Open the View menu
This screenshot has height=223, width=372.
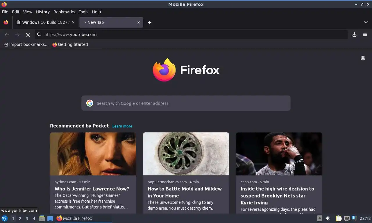click(28, 12)
